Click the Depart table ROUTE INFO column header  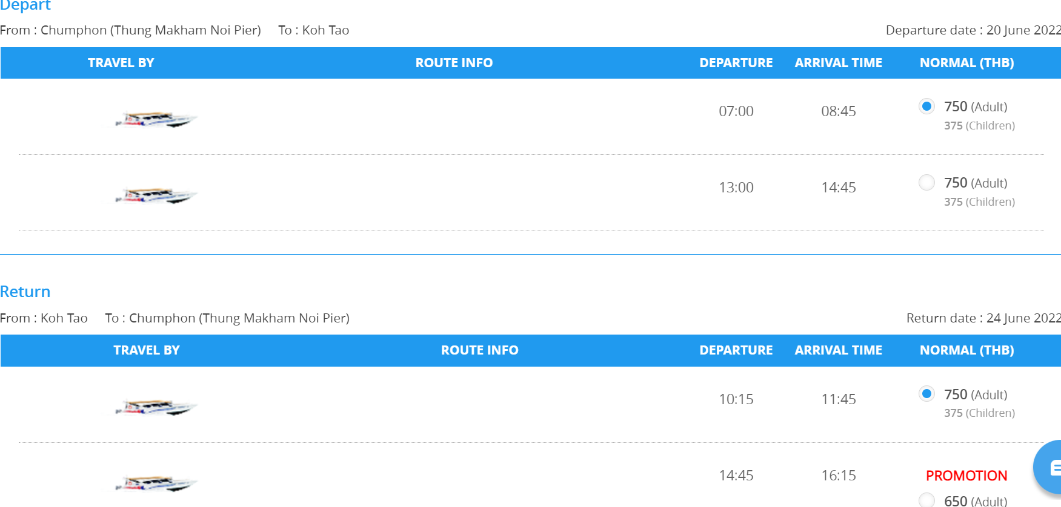(x=454, y=63)
